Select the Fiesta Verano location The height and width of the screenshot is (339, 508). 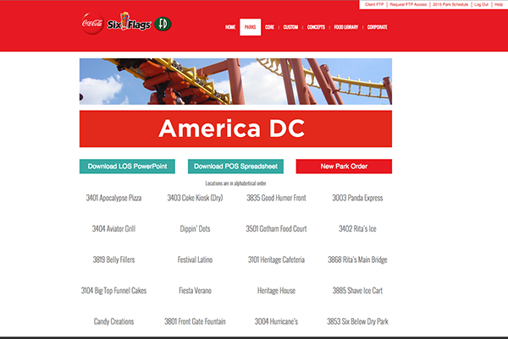195,291
